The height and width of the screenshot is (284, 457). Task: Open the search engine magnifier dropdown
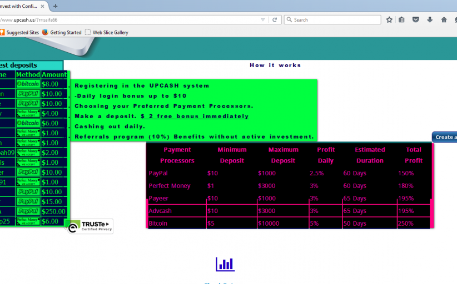289,19
